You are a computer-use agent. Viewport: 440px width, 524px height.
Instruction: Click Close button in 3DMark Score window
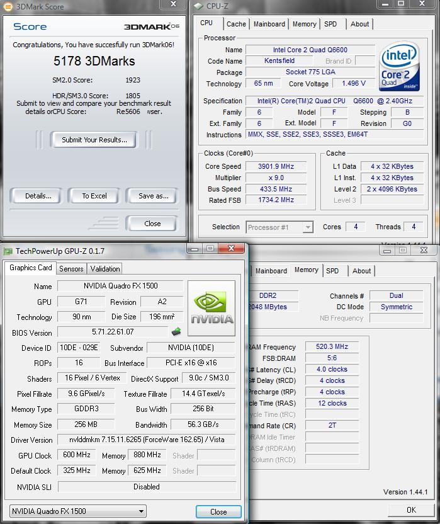(x=152, y=223)
